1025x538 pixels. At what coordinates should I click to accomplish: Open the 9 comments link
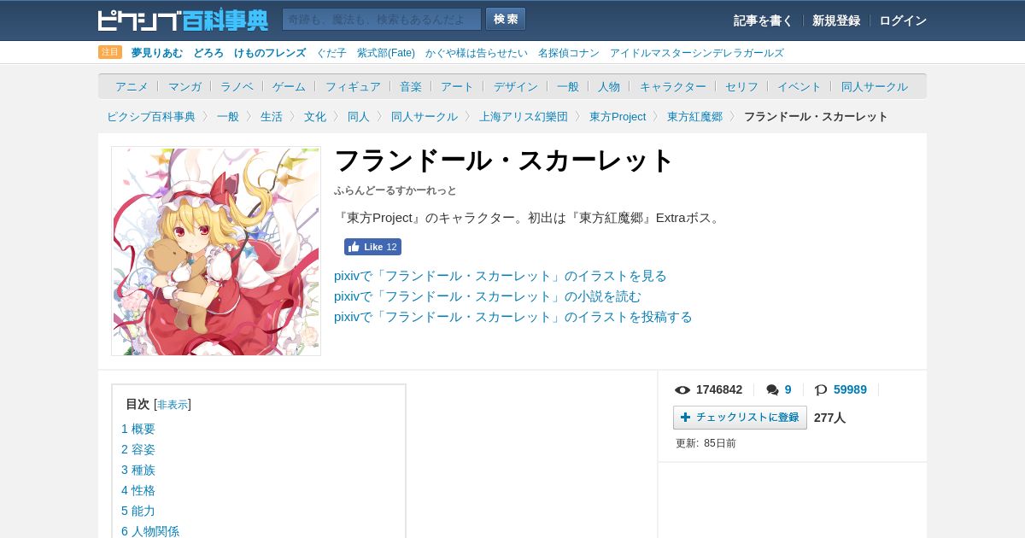pos(788,389)
